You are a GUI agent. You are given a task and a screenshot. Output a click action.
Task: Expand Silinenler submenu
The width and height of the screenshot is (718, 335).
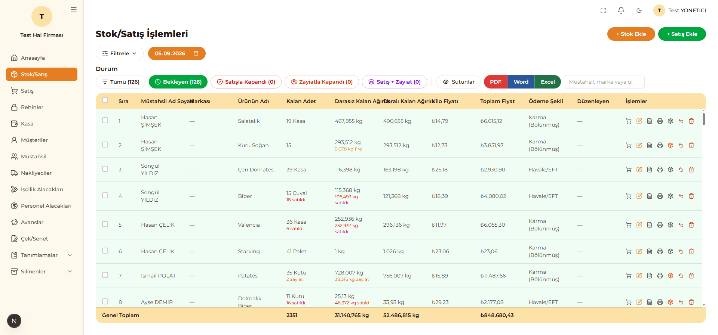click(x=42, y=272)
